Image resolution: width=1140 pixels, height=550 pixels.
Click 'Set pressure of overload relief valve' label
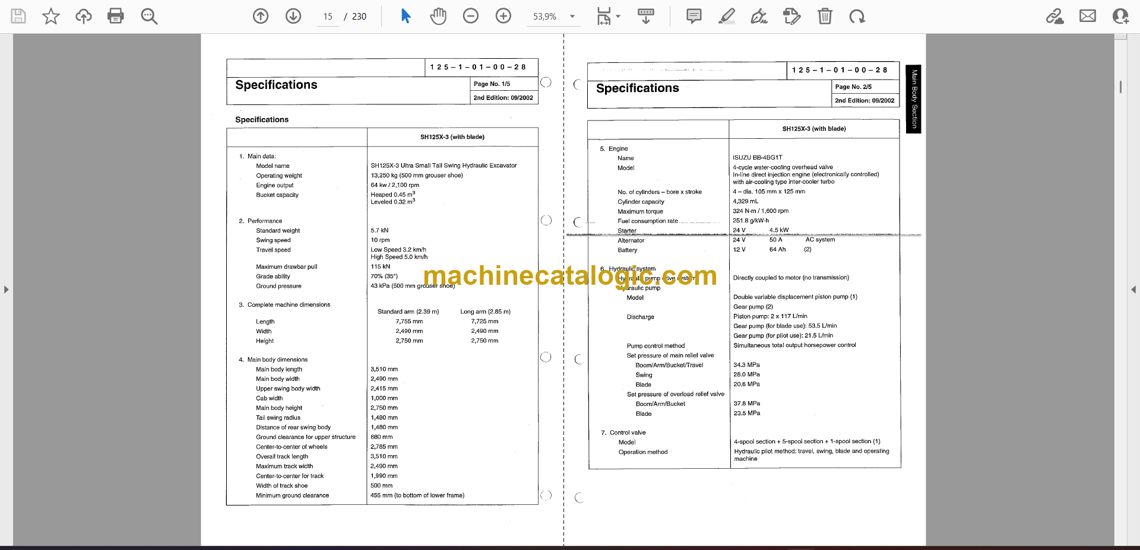676,394
